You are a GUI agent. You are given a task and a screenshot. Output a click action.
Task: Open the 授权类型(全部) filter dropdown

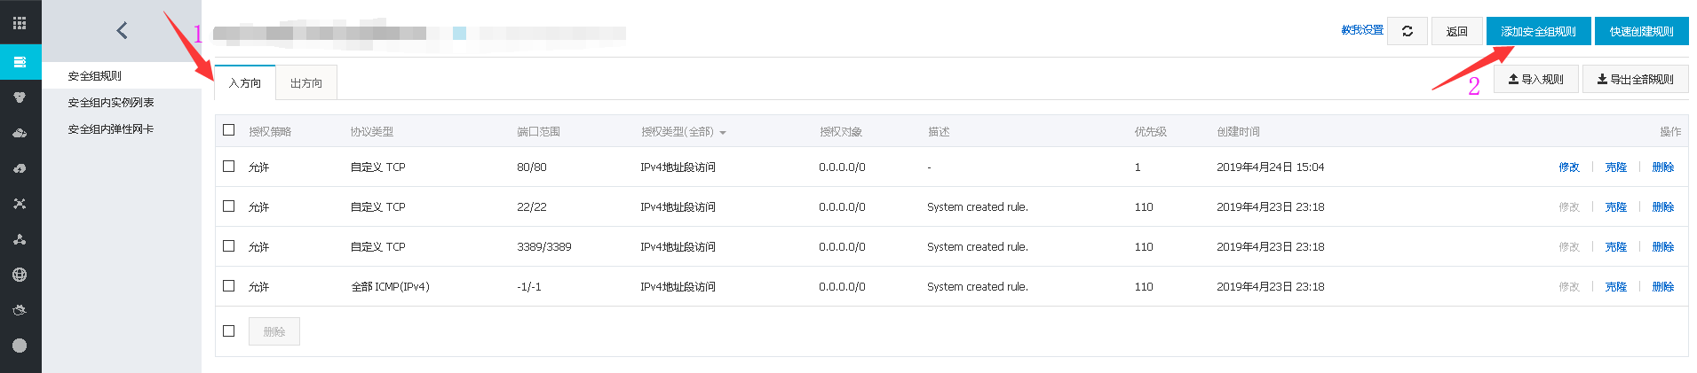[684, 132]
